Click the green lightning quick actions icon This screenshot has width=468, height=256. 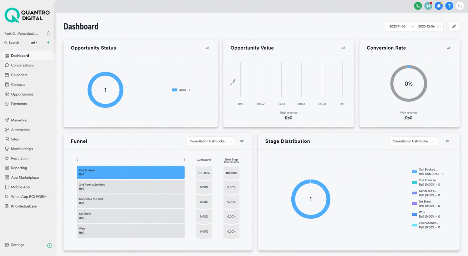point(48,43)
